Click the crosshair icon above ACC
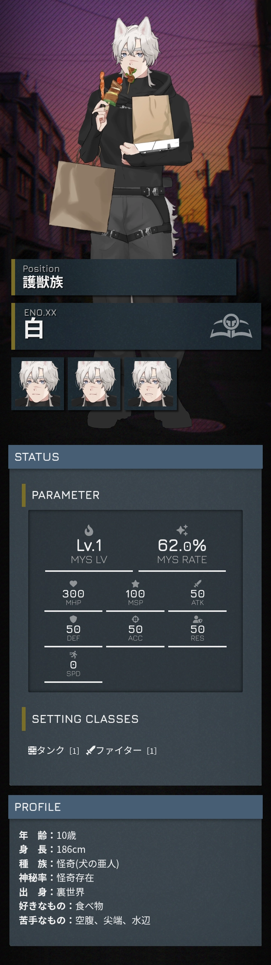Viewport: 271px width, 965px height. 135,619
